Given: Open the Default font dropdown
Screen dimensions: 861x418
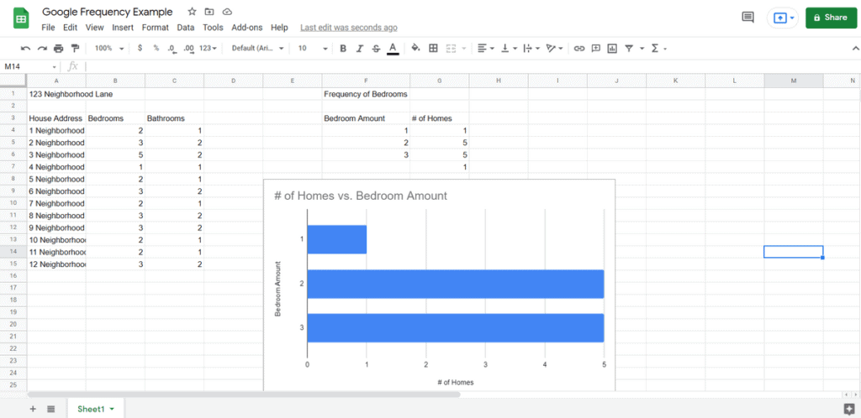Looking at the screenshot, I should coord(257,48).
